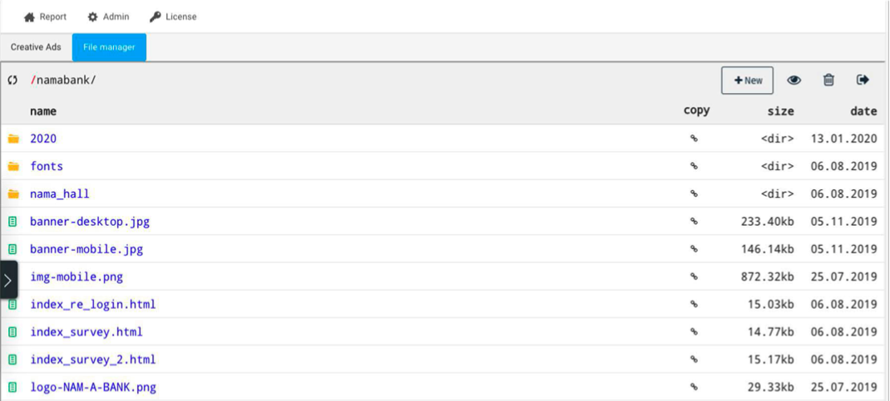Switch to the Creative Ads tab

(36, 47)
